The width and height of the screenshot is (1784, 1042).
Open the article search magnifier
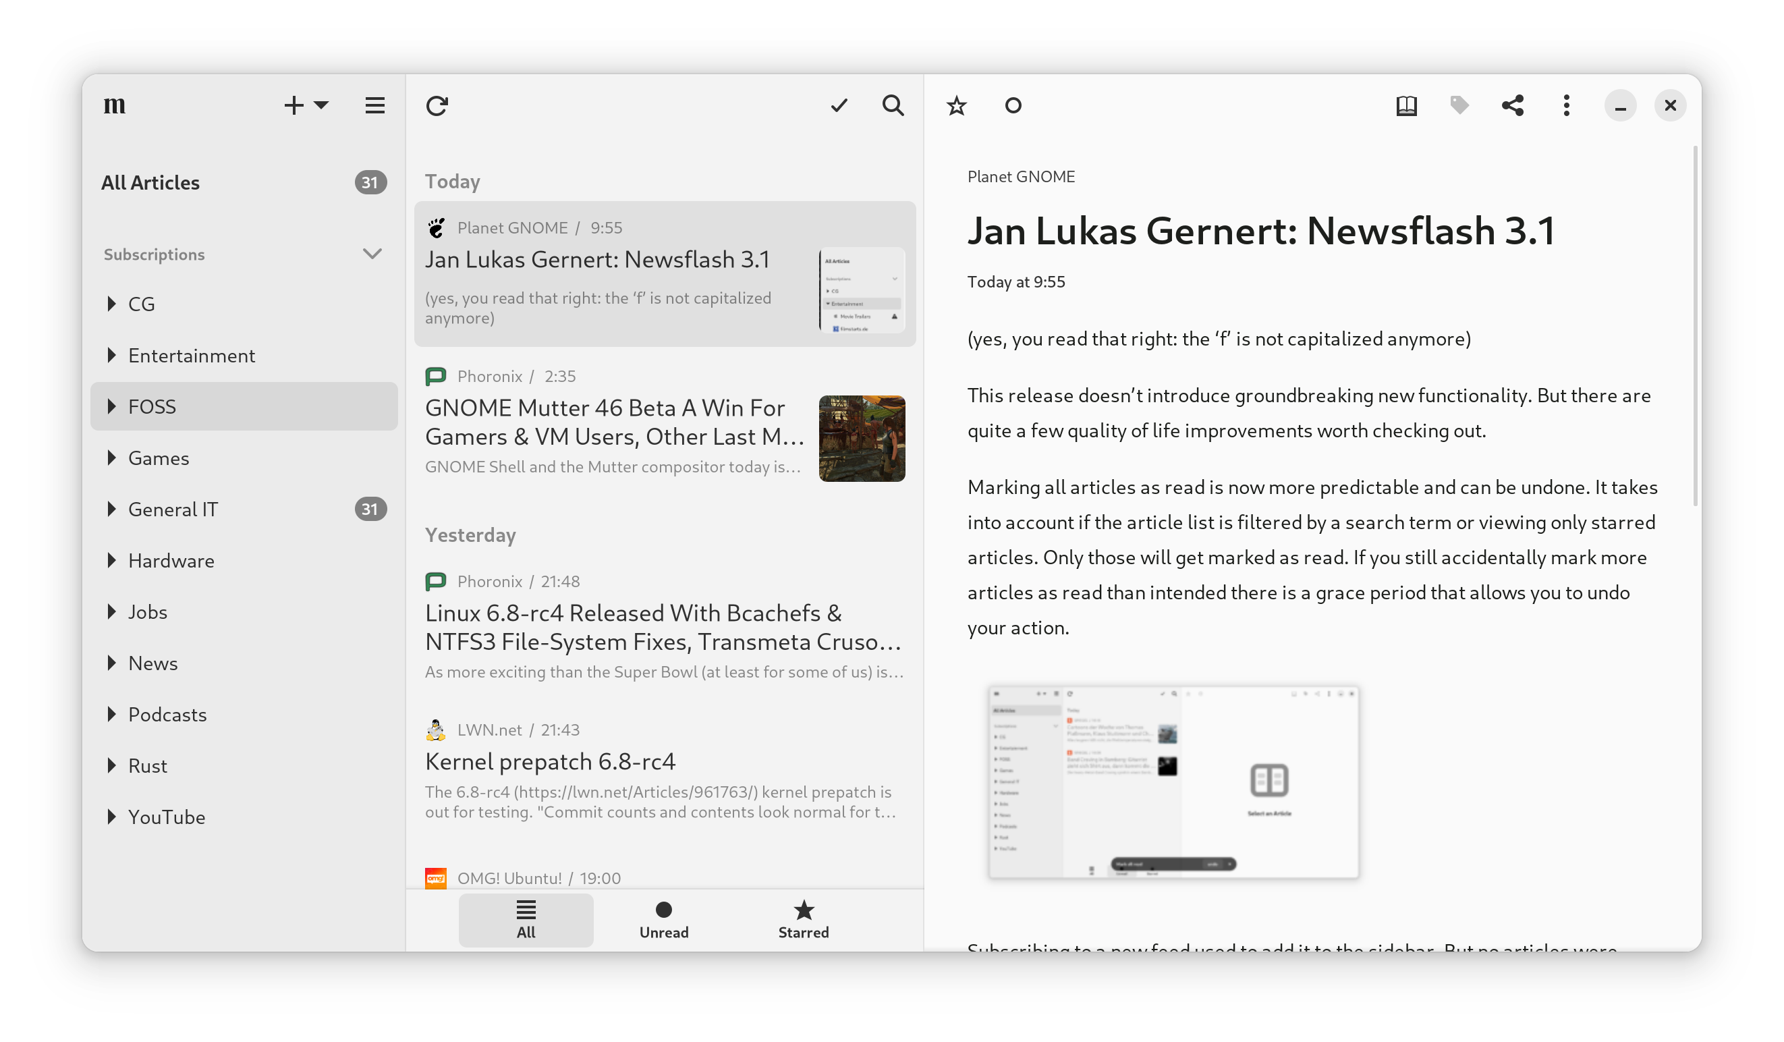893,105
